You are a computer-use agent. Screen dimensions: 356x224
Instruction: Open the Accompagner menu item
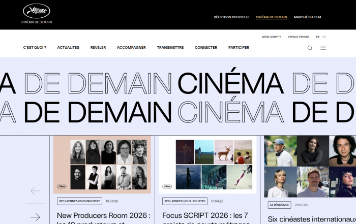point(131,47)
